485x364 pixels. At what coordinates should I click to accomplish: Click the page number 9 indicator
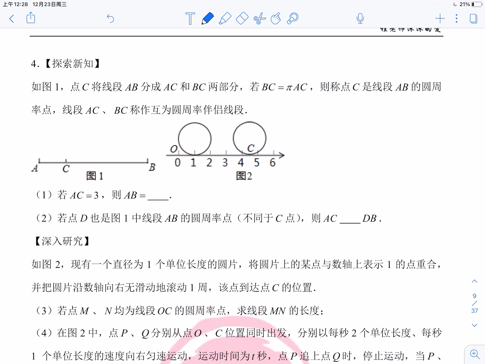click(x=474, y=296)
